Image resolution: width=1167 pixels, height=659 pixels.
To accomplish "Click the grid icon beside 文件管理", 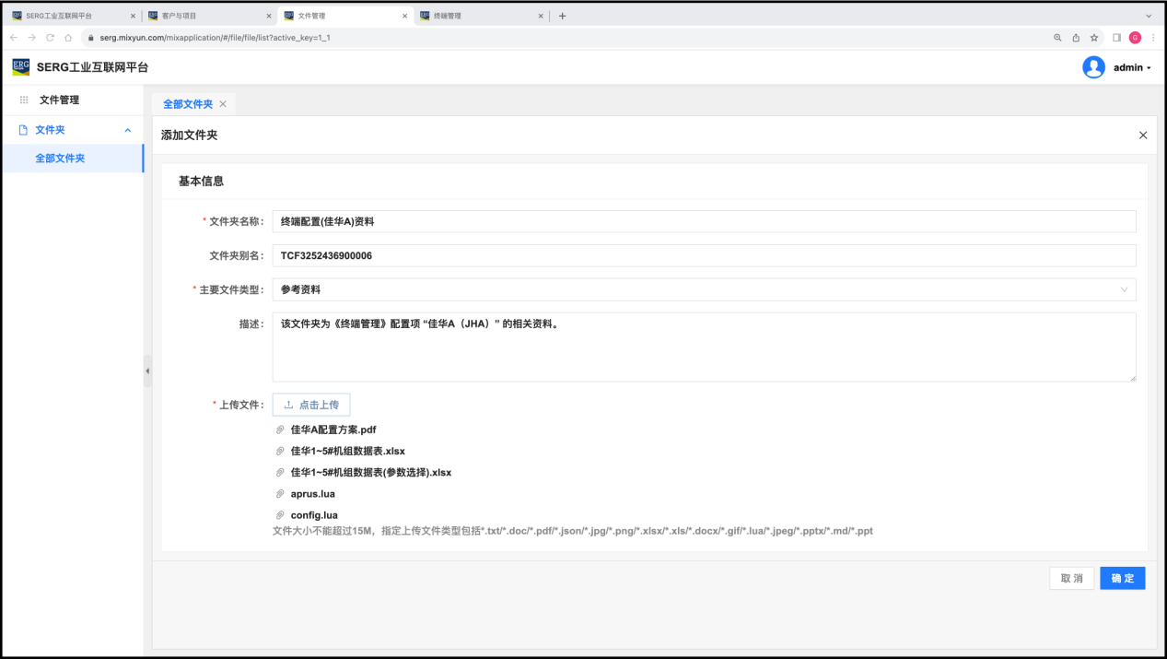I will [24, 100].
